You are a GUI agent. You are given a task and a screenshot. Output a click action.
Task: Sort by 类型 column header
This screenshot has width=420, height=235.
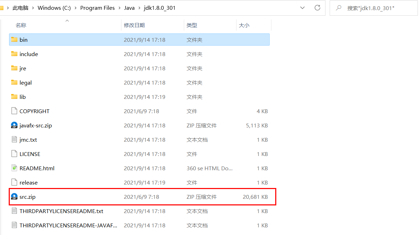click(x=192, y=25)
